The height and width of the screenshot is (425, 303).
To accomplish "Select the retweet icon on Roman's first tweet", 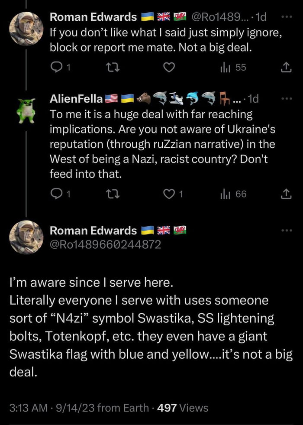I will [113, 68].
